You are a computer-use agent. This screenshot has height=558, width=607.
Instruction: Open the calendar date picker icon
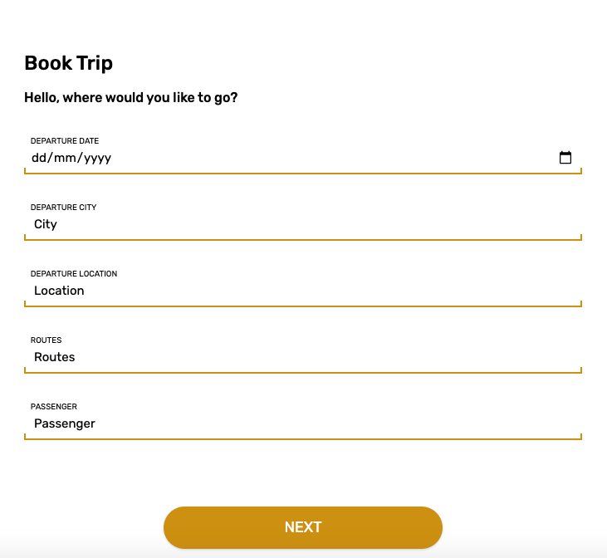coord(565,158)
